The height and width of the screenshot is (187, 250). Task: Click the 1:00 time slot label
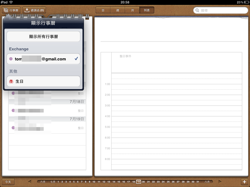coord(107,84)
